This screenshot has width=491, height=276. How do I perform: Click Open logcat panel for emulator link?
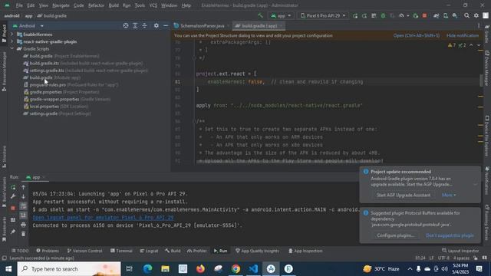point(103,218)
